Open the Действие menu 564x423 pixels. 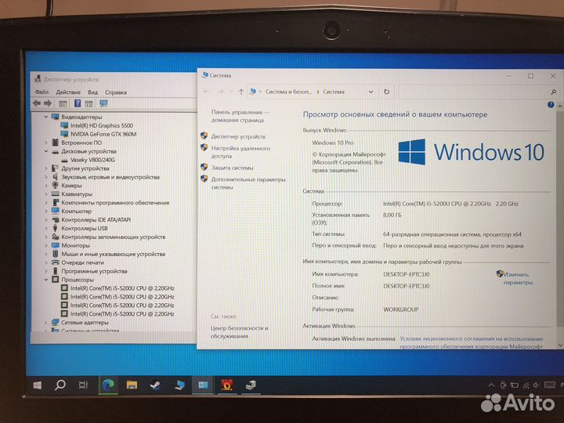pos(68,92)
